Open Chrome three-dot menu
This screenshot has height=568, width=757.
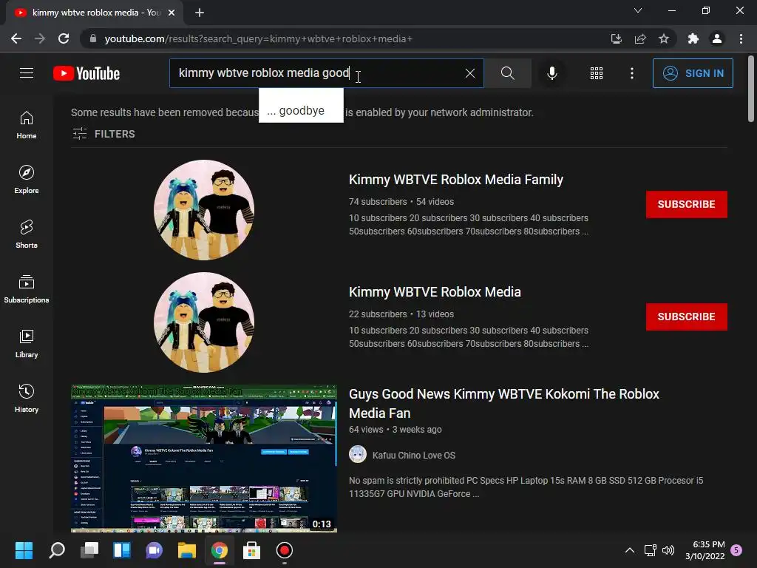pos(741,38)
